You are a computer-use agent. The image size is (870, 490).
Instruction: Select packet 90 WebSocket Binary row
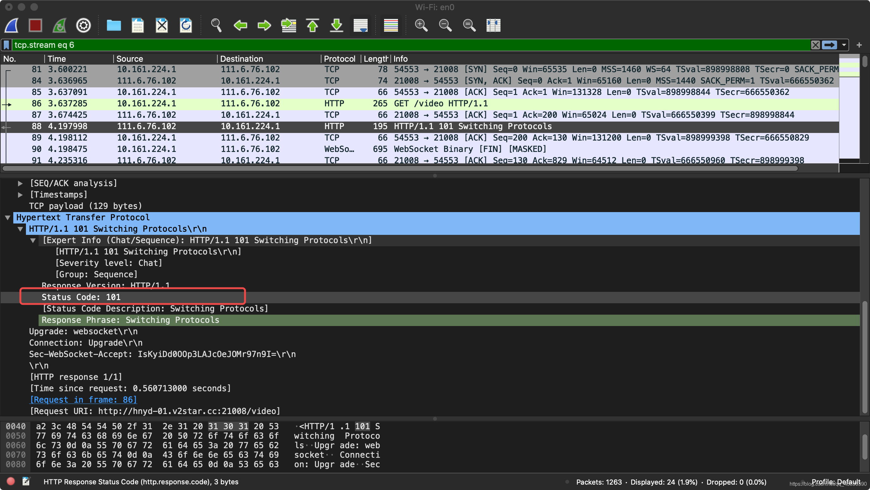coord(420,149)
